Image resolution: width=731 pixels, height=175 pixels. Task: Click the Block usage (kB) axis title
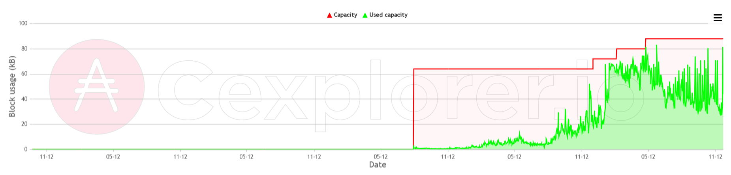12,87
